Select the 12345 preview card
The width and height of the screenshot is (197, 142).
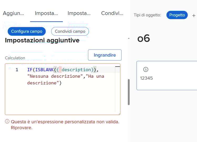167,75
